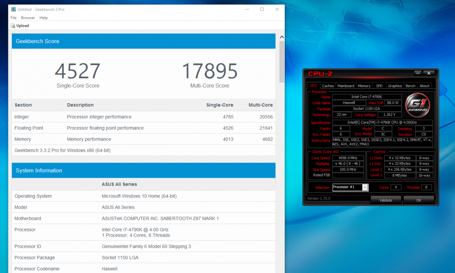Screen dimensions: 455x273
Task: Open the File menu in Geekbench
Action: pos(14,18)
